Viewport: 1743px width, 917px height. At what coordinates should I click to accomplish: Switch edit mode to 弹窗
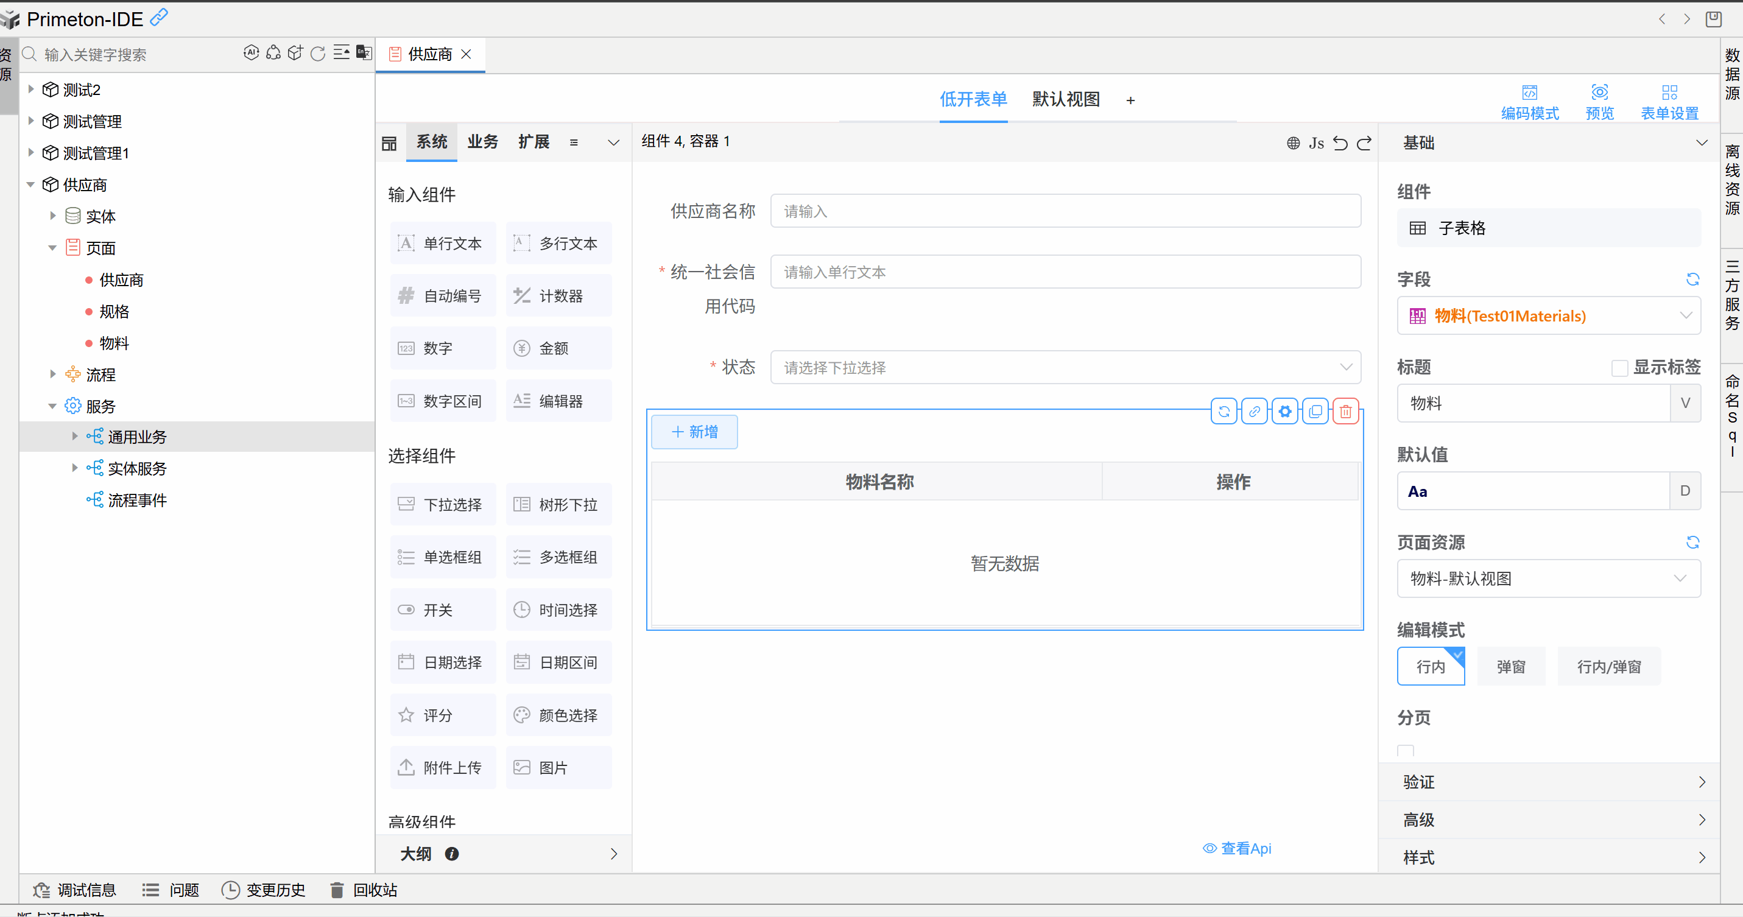1510,666
